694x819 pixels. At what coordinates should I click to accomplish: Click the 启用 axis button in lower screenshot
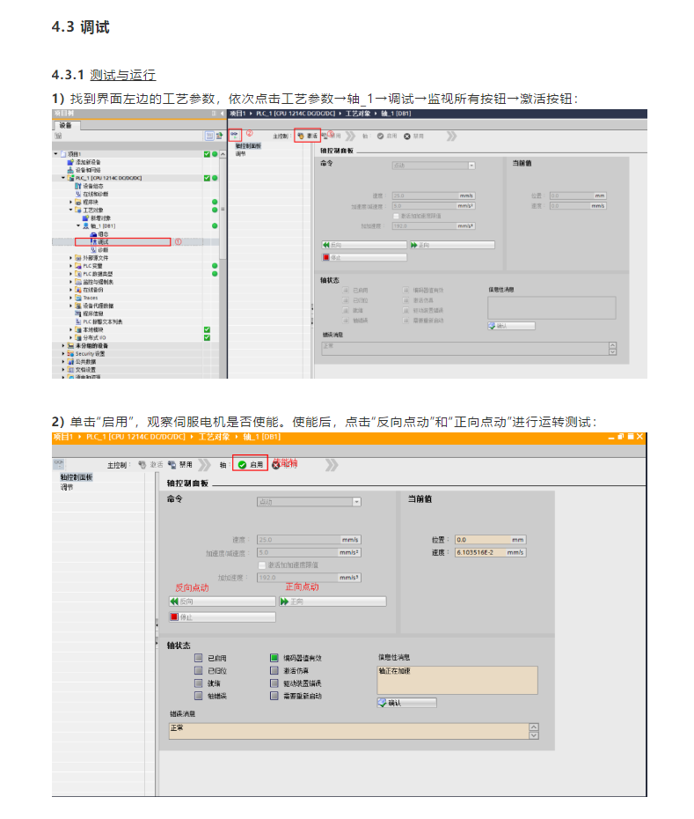point(251,464)
